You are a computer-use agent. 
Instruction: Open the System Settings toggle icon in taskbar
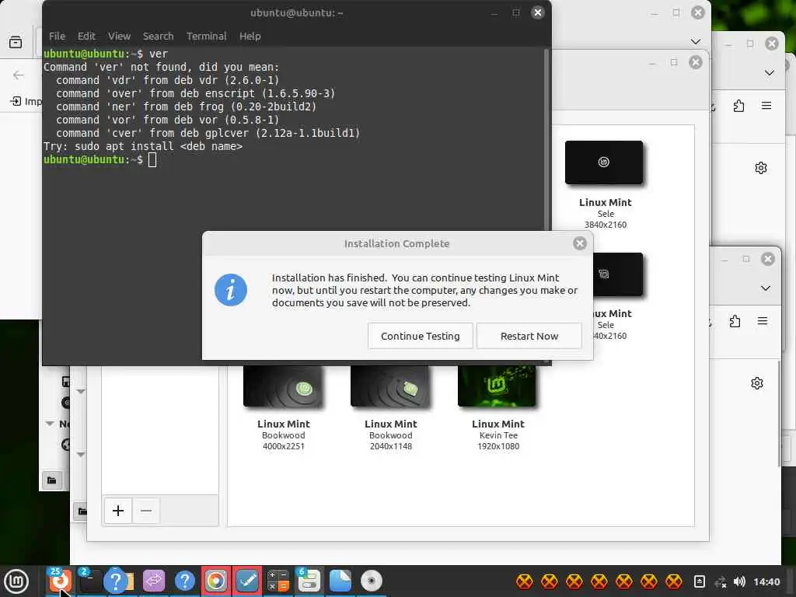[309, 581]
